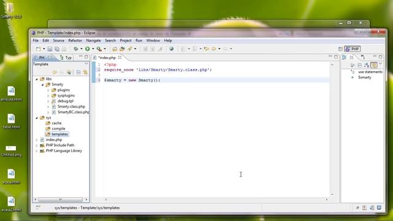Expand PHP Include Path node

click(x=37, y=145)
